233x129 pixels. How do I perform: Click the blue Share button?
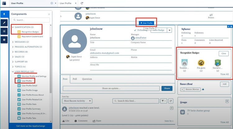click(x=167, y=88)
